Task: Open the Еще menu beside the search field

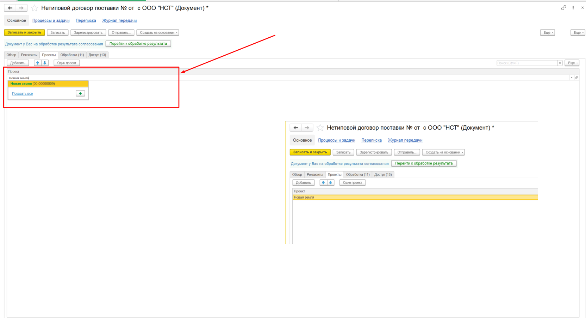Action: tap(572, 63)
